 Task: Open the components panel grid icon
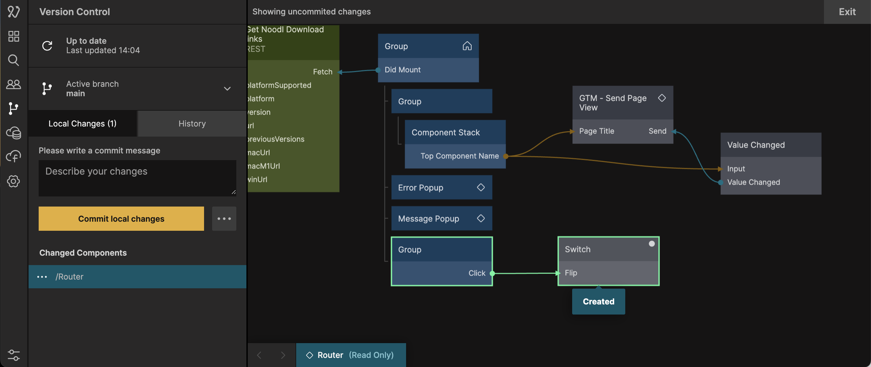click(13, 36)
